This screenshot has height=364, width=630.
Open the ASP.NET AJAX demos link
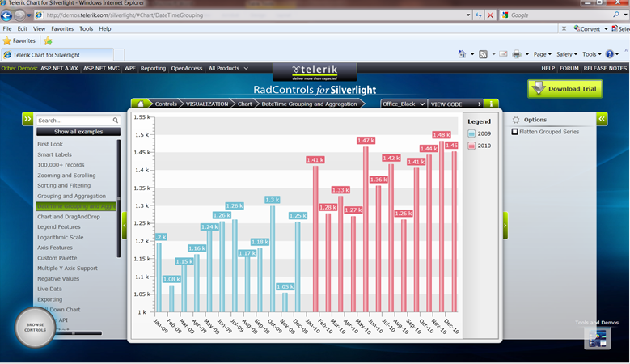click(59, 68)
